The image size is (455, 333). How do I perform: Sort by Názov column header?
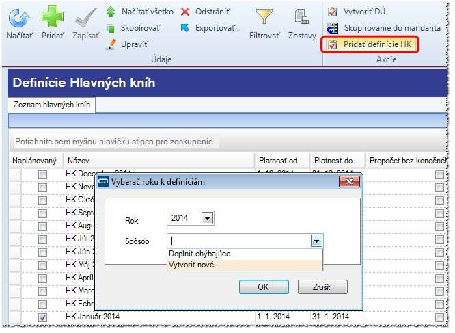coord(159,161)
